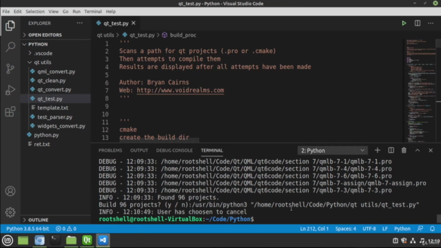Select Python 3.8.5 64-bit interpreter
The height and width of the screenshot is (248, 441).
(28, 229)
